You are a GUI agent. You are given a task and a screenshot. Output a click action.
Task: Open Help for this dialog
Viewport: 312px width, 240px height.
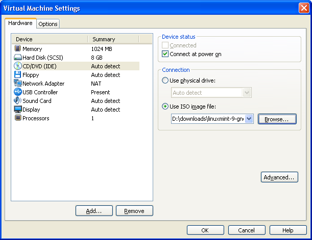288,230
